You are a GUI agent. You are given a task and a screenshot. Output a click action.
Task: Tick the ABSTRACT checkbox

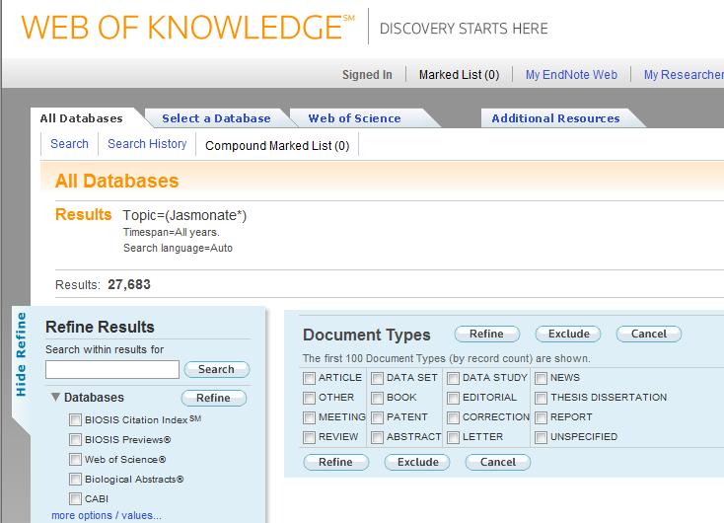[377, 437]
